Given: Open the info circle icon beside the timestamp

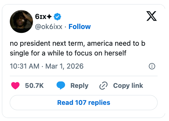Looking at the screenshot, I should (x=152, y=66).
